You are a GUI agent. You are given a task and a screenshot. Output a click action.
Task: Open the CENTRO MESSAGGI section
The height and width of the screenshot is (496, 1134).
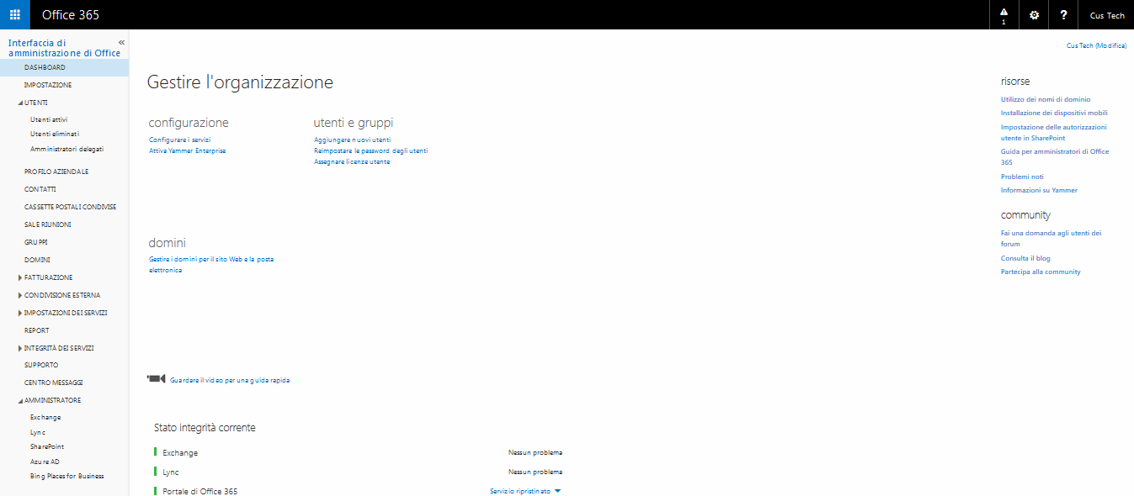pyautogui.click(x=52, y=382)
